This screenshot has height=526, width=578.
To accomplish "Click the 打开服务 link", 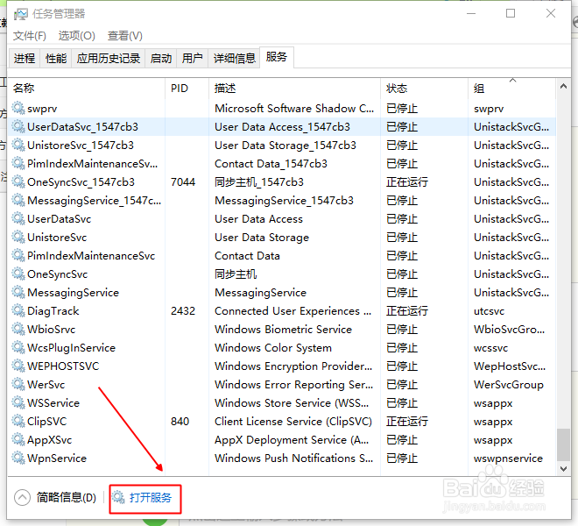I will 151,498.
